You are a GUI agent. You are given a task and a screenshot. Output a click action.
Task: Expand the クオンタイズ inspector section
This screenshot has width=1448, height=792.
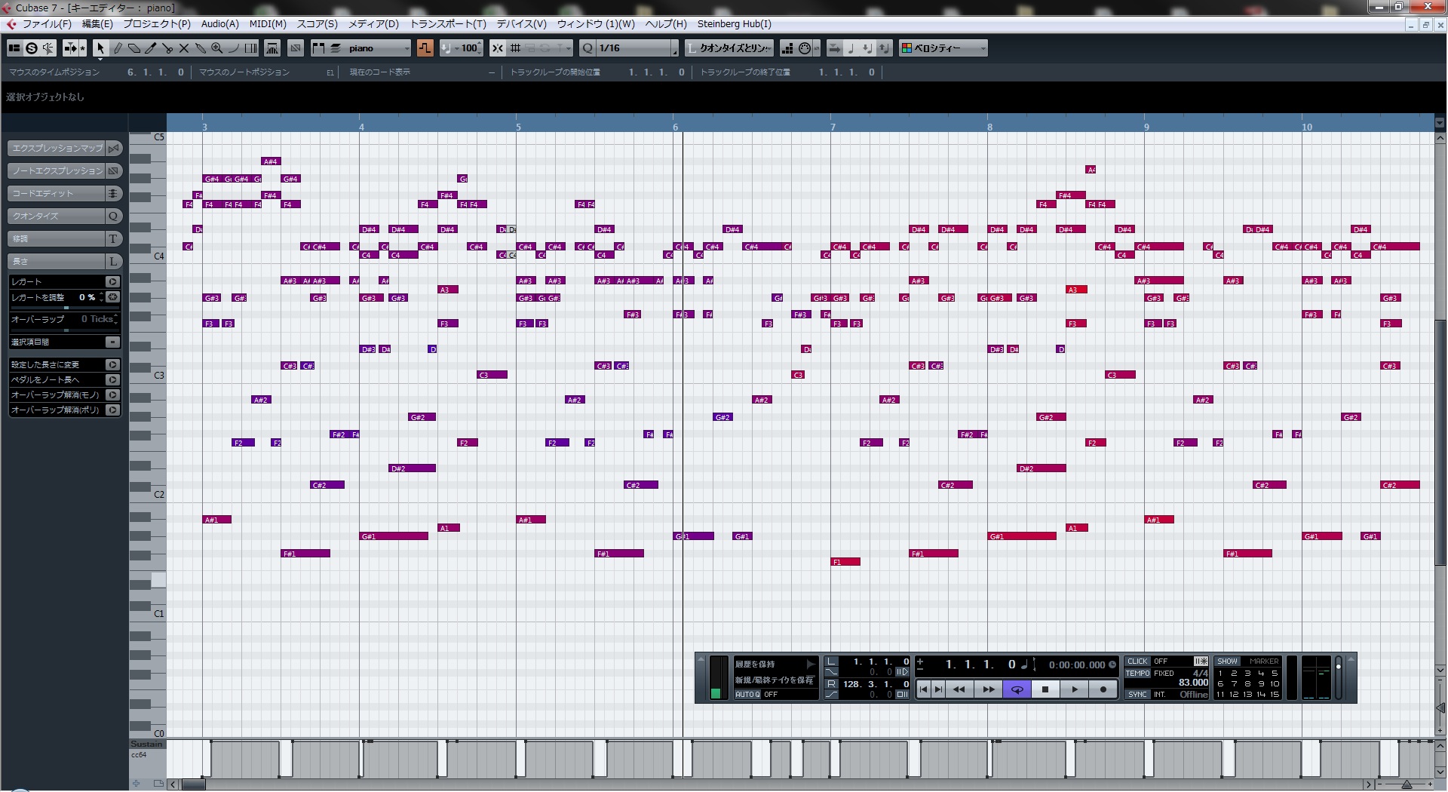point(57,216)
